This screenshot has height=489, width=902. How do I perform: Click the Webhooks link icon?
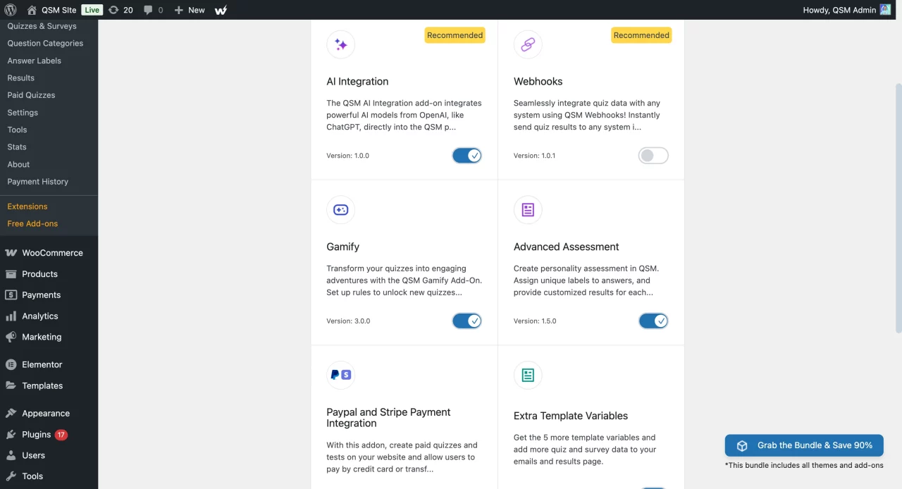[x=528, y=44]
